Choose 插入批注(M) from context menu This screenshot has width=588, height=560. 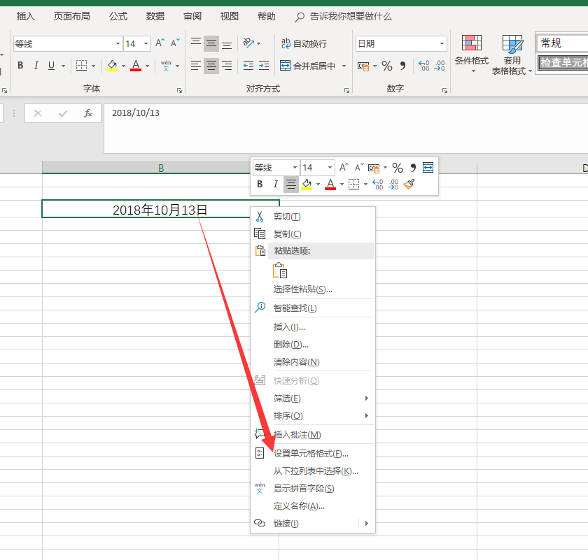click(313, 435)
